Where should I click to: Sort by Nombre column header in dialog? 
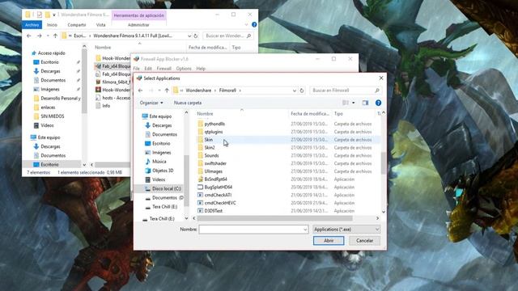click(205, 113)
